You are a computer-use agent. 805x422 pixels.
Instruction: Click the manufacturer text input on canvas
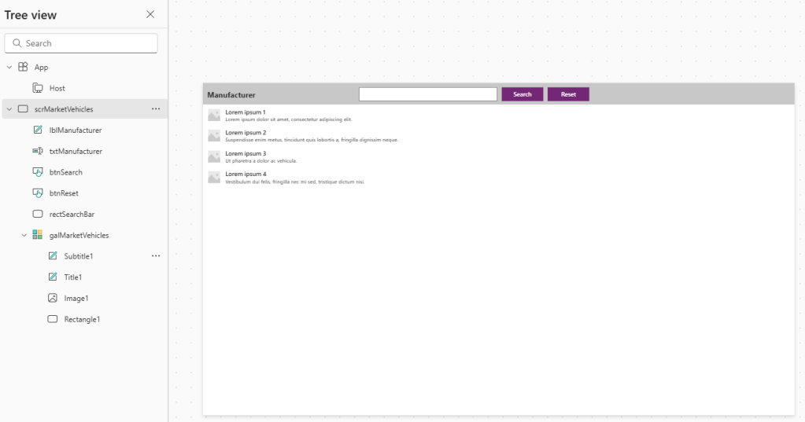[x=427, y=94]
